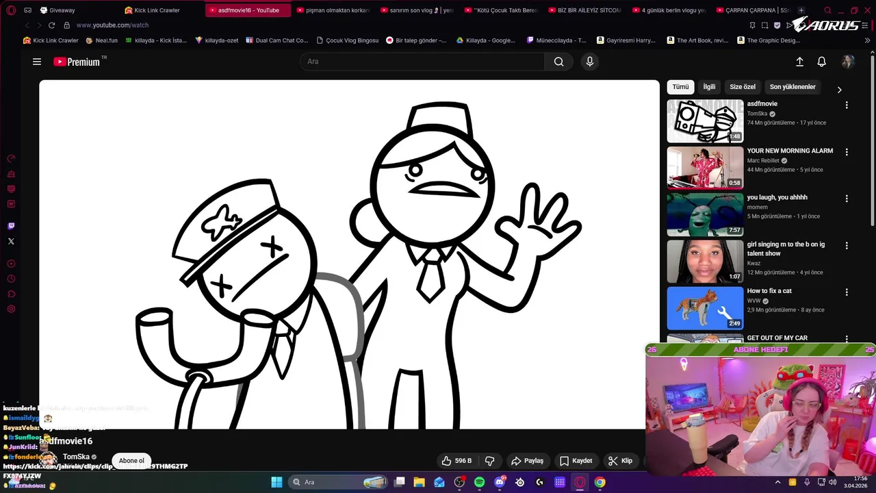Select the Tümü filter chip
This screenshot has height=493, width=876.
(680, 87)
